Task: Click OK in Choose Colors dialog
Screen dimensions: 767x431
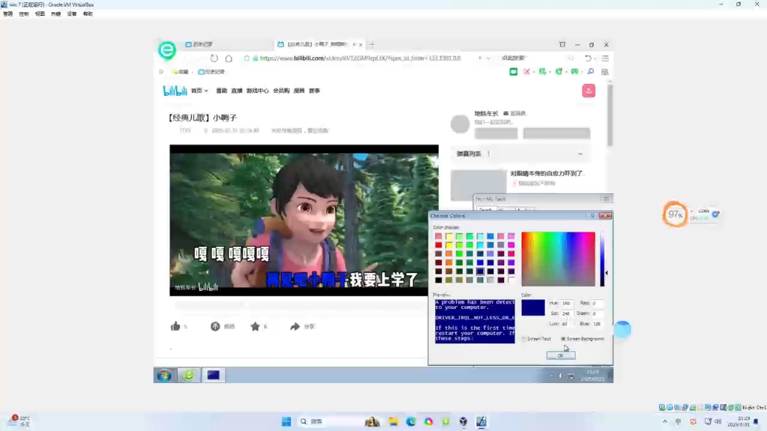Action: click(x=560, y=355)
